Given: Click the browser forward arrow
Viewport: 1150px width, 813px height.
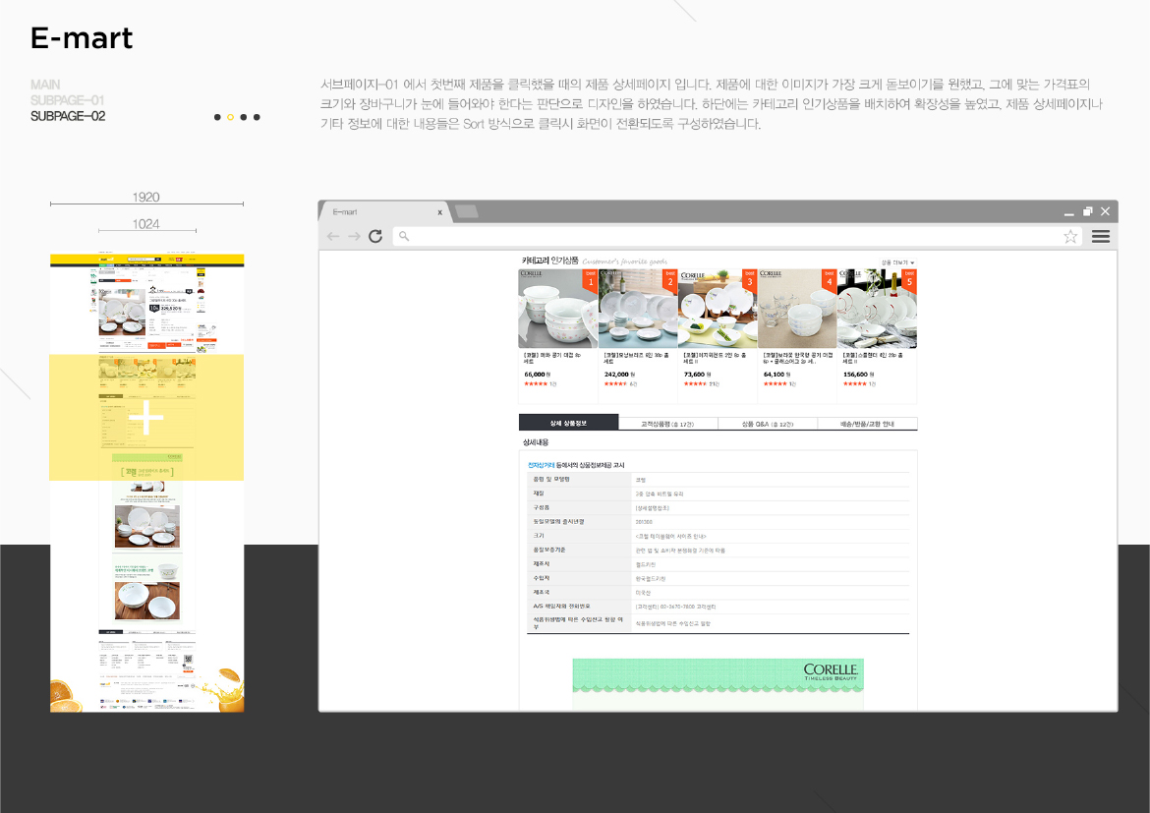Looking at the screenshot, I should [x=356, y=237].
